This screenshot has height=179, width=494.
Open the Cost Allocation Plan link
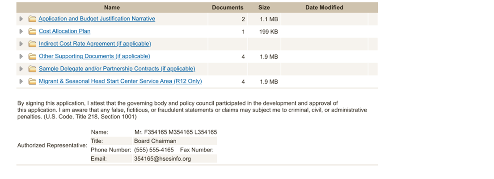[x=64, y=32]
